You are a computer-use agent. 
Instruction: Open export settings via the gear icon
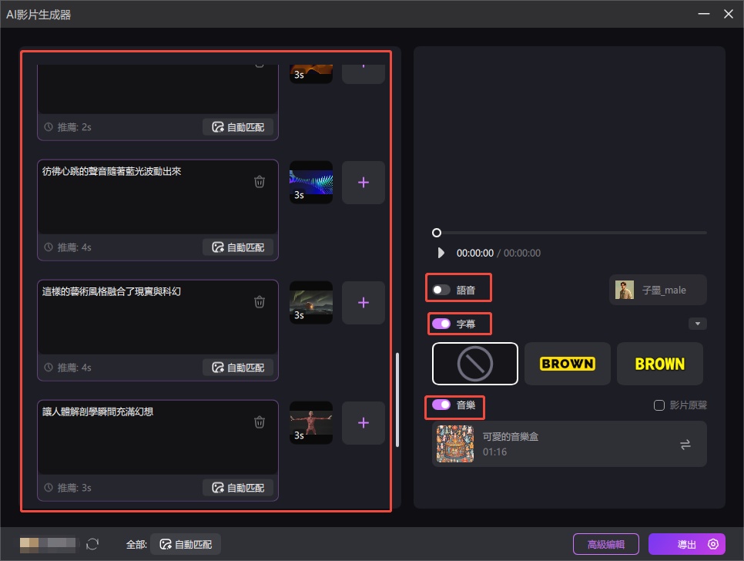pos(712,544)
